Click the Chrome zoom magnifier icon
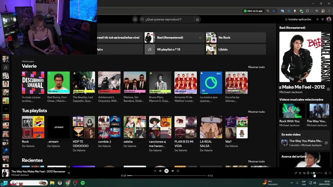The height and width of the screenshot is (187, 333). point(268,11)
